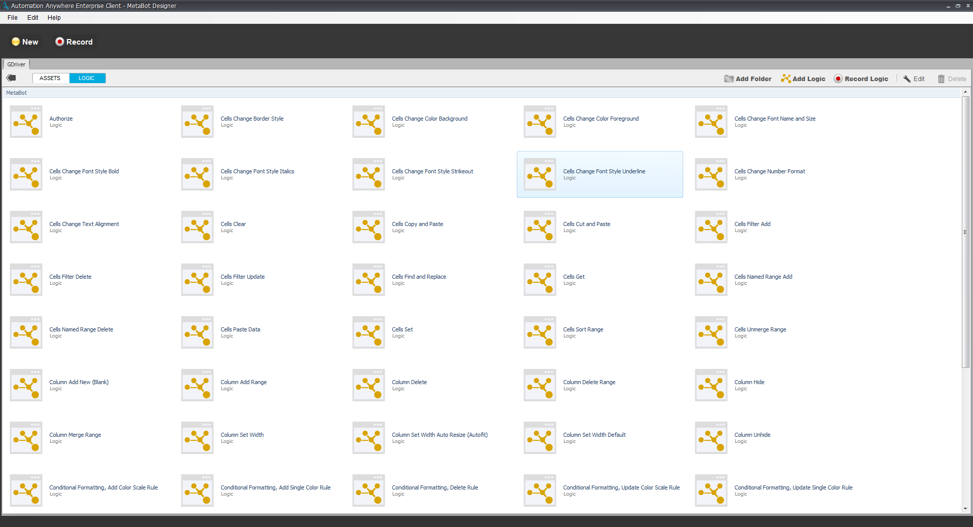
Task: Click the New button
Action: point(25,42)
